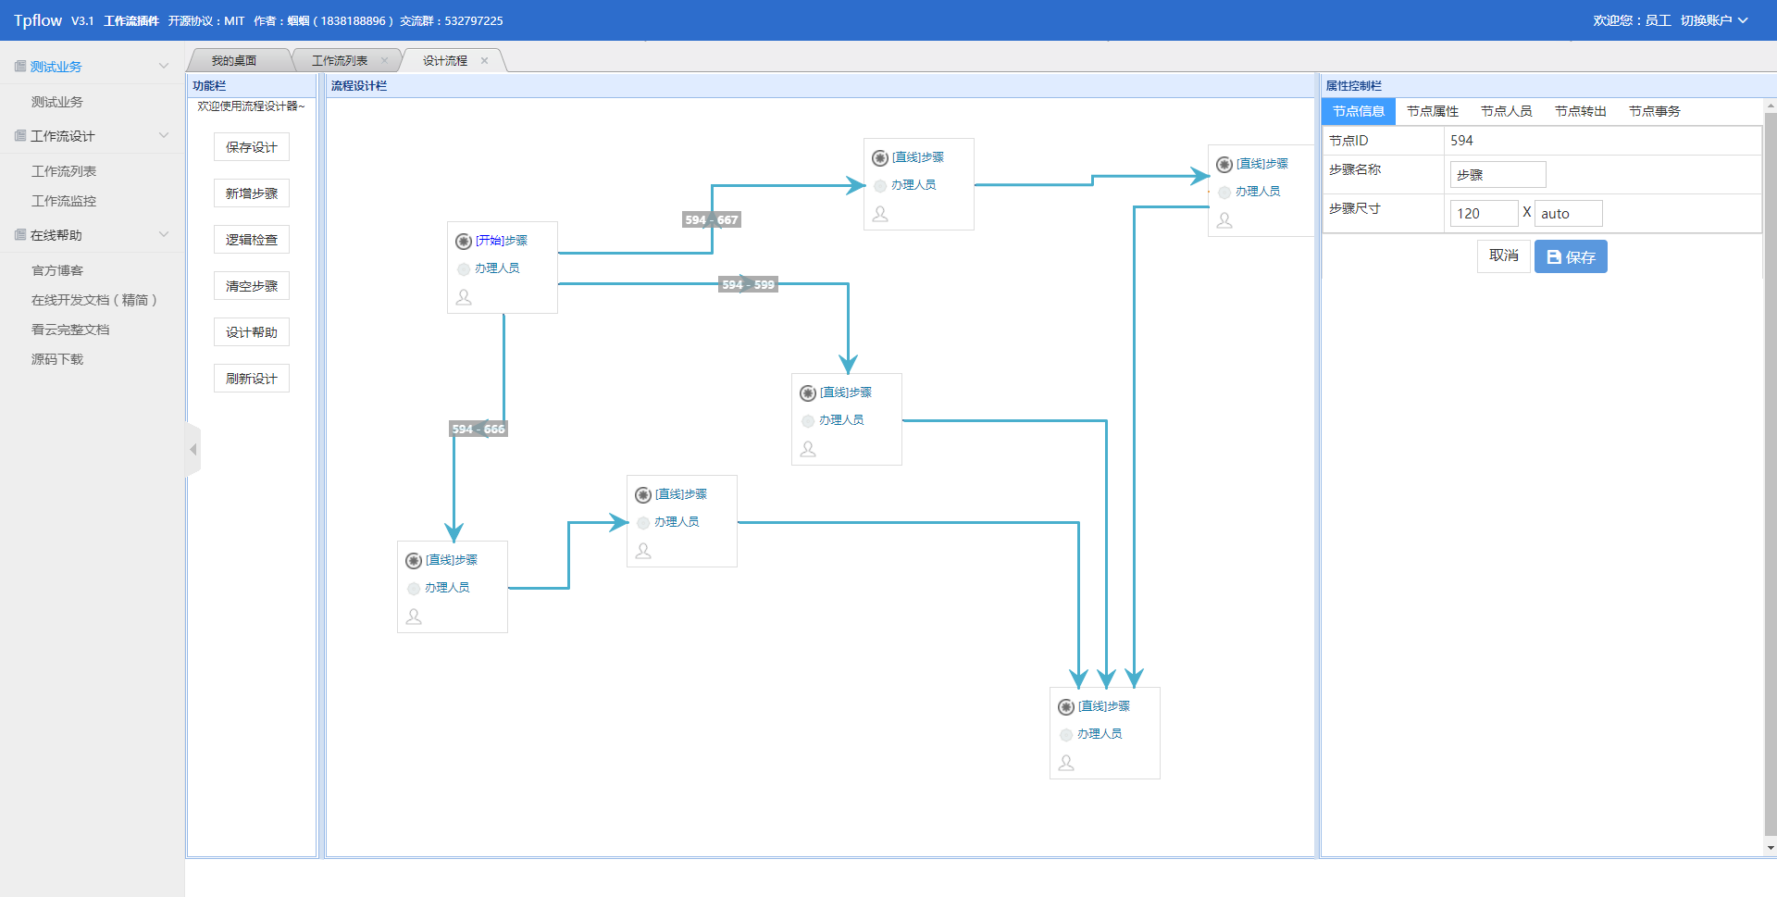Open the 节点转出 tab
The image size is (1777, 897).
coord(1580,111)
